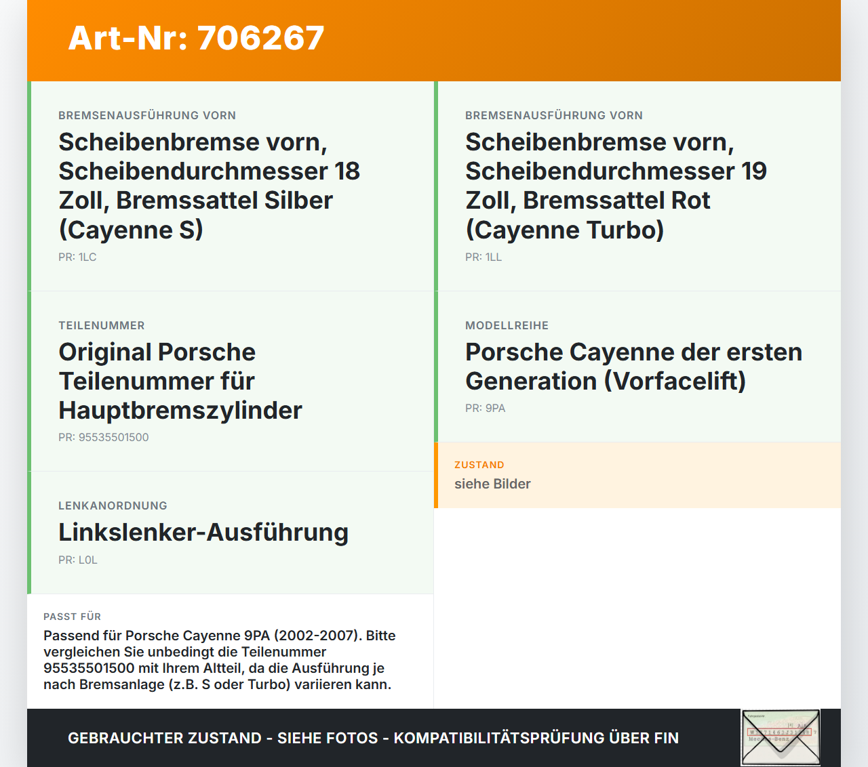
Task: Click PR code 1LC
Action: pos(77,257)
